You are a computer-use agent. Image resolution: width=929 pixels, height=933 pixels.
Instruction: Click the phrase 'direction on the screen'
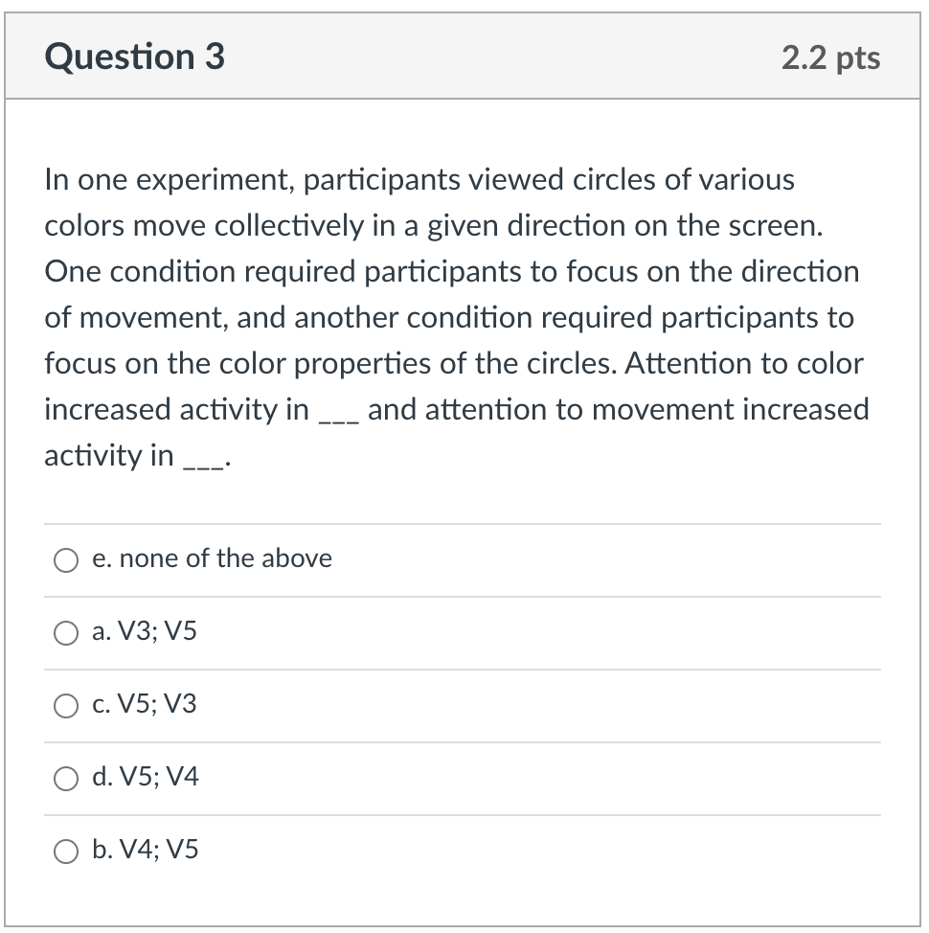(663, 226)
